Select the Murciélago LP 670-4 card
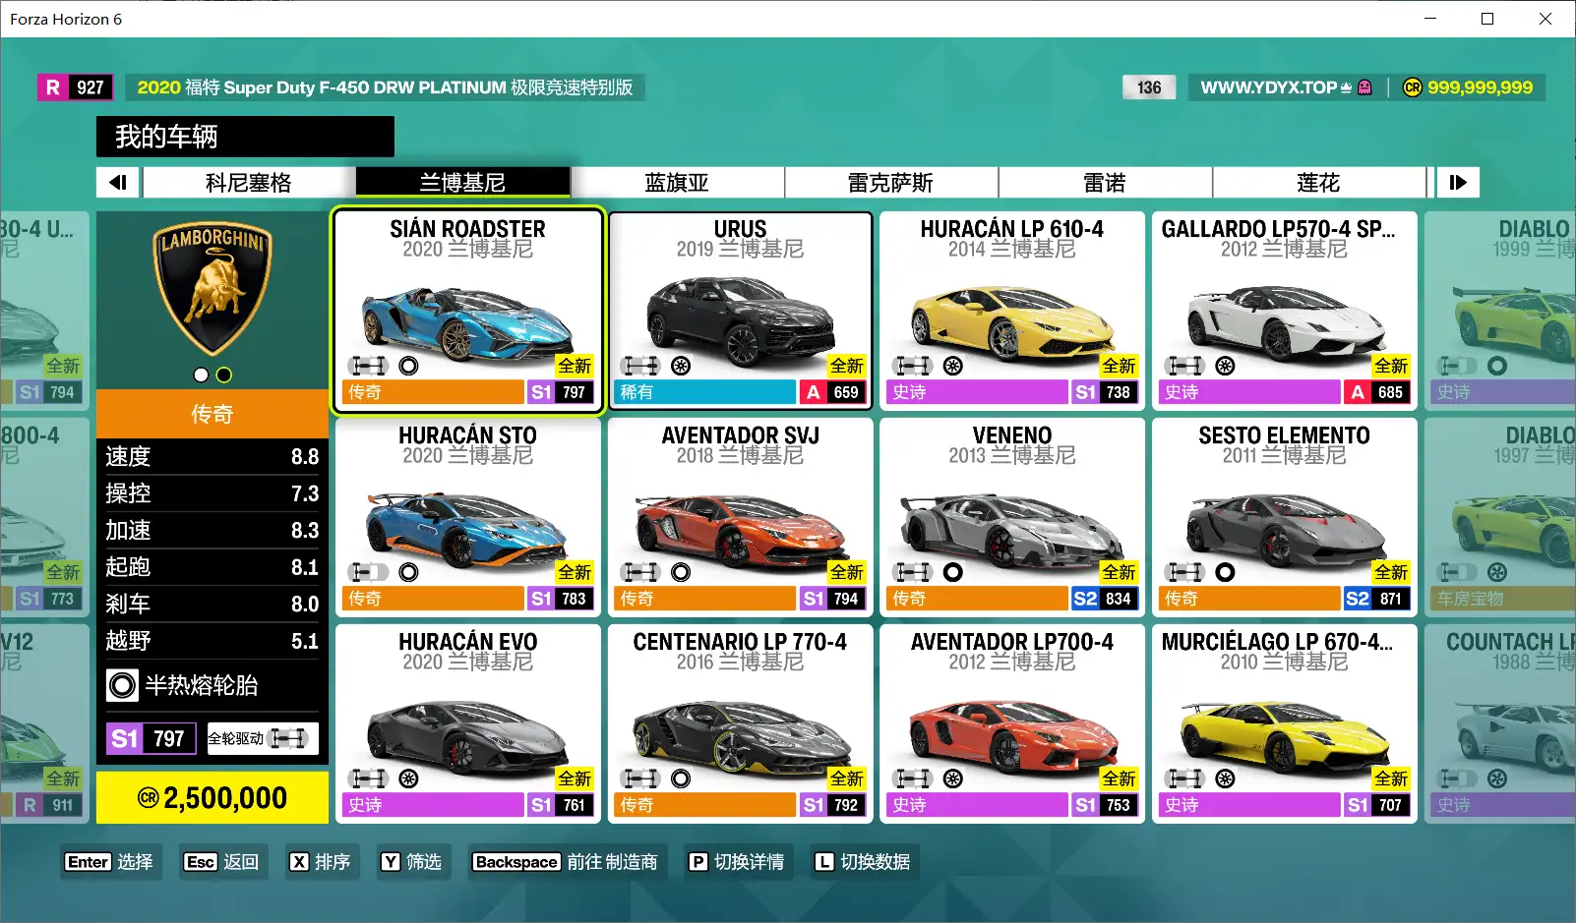This screenshot has width=1576, height=923. pos(1284,723)
